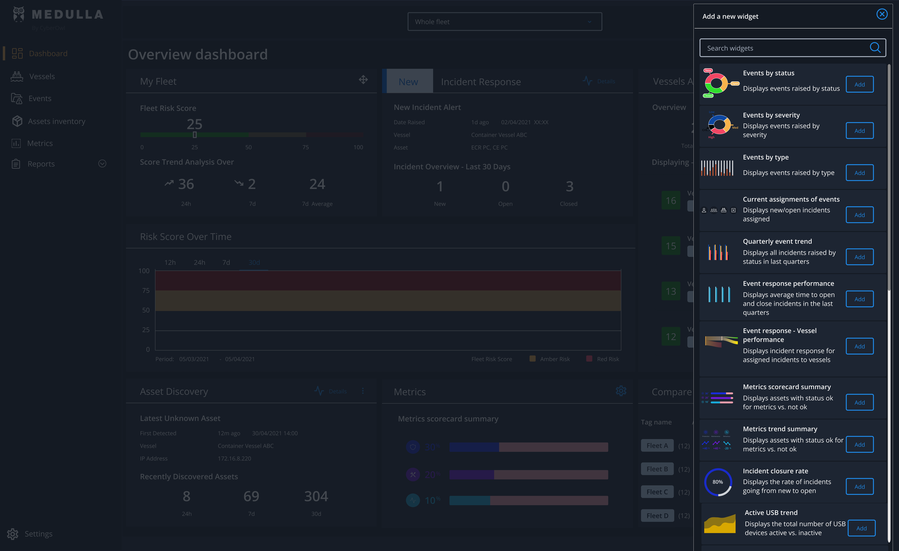Click the Metrics chart icon in sidebar

(16, 143)
